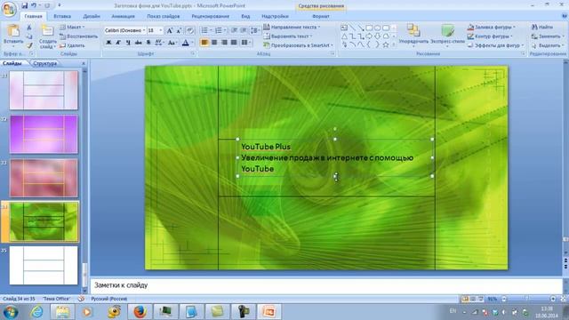
Task: Undo the last action
Action: click(x=34, y=5)
